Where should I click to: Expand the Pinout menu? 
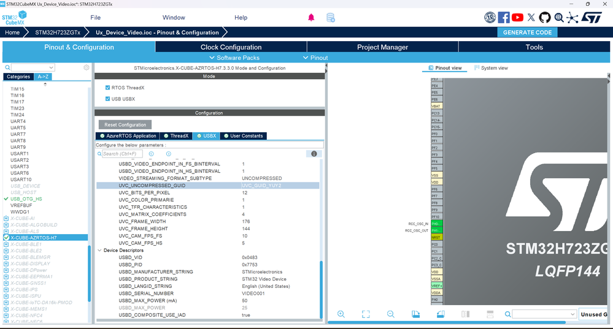(315, 58)
